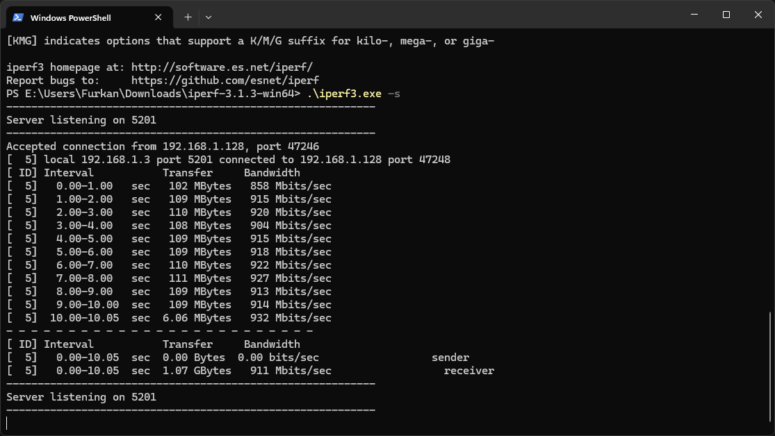
Task: Close the terminal window
Action: coord(758,15)
